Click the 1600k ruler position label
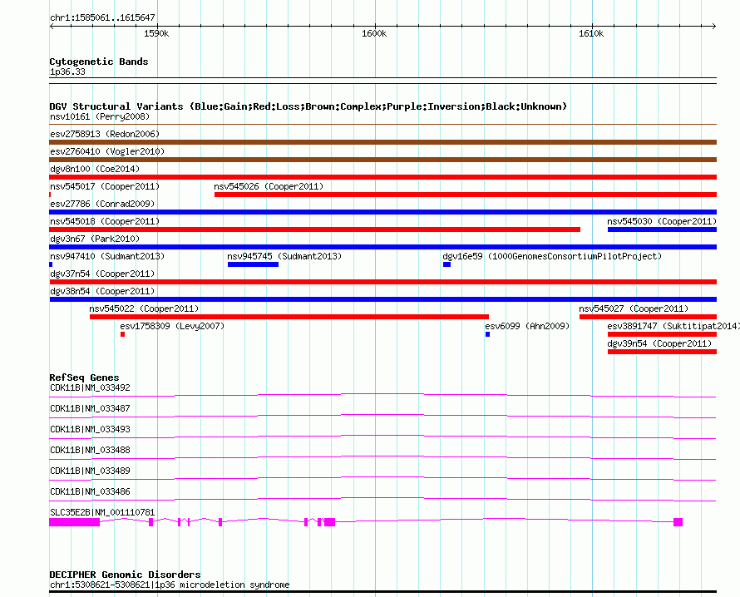Viewport: 740px width, 597px height. point(374,34)
